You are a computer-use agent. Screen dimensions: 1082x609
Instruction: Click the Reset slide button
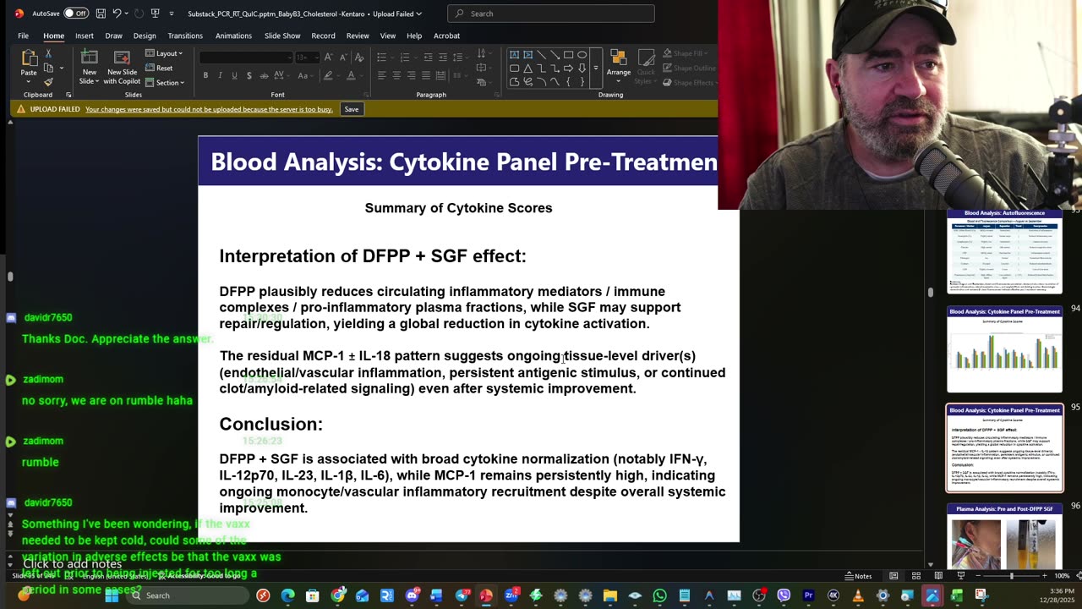(160, 68)
